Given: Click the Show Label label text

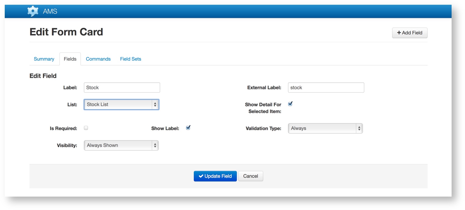Looking at the screenshot, I should click(165, 128).
